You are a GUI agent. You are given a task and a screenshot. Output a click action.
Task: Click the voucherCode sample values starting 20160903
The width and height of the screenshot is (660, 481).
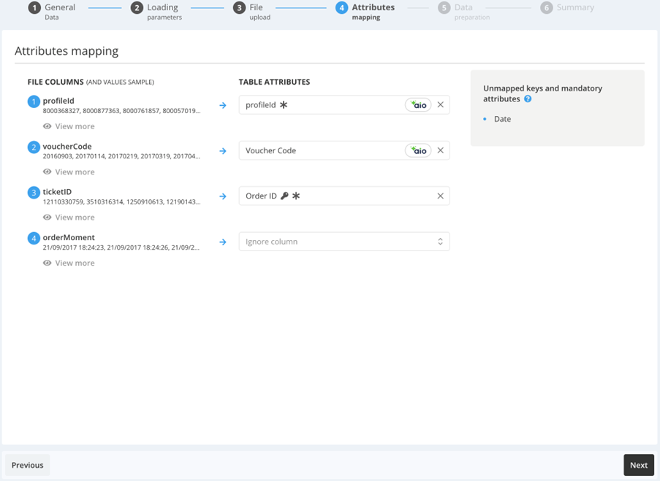click(x=121, y=156)
